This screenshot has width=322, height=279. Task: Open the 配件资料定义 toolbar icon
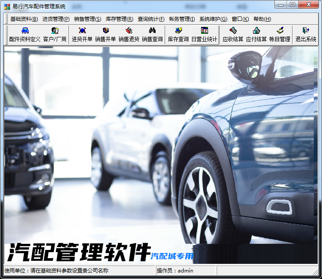click(25, 35)
